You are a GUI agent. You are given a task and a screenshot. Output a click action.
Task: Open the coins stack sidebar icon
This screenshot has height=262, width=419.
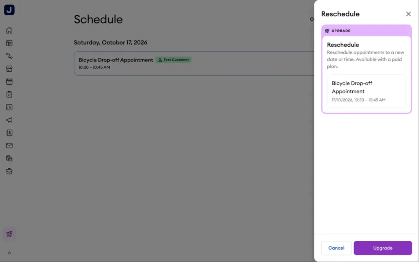click(x=9, y=158)
